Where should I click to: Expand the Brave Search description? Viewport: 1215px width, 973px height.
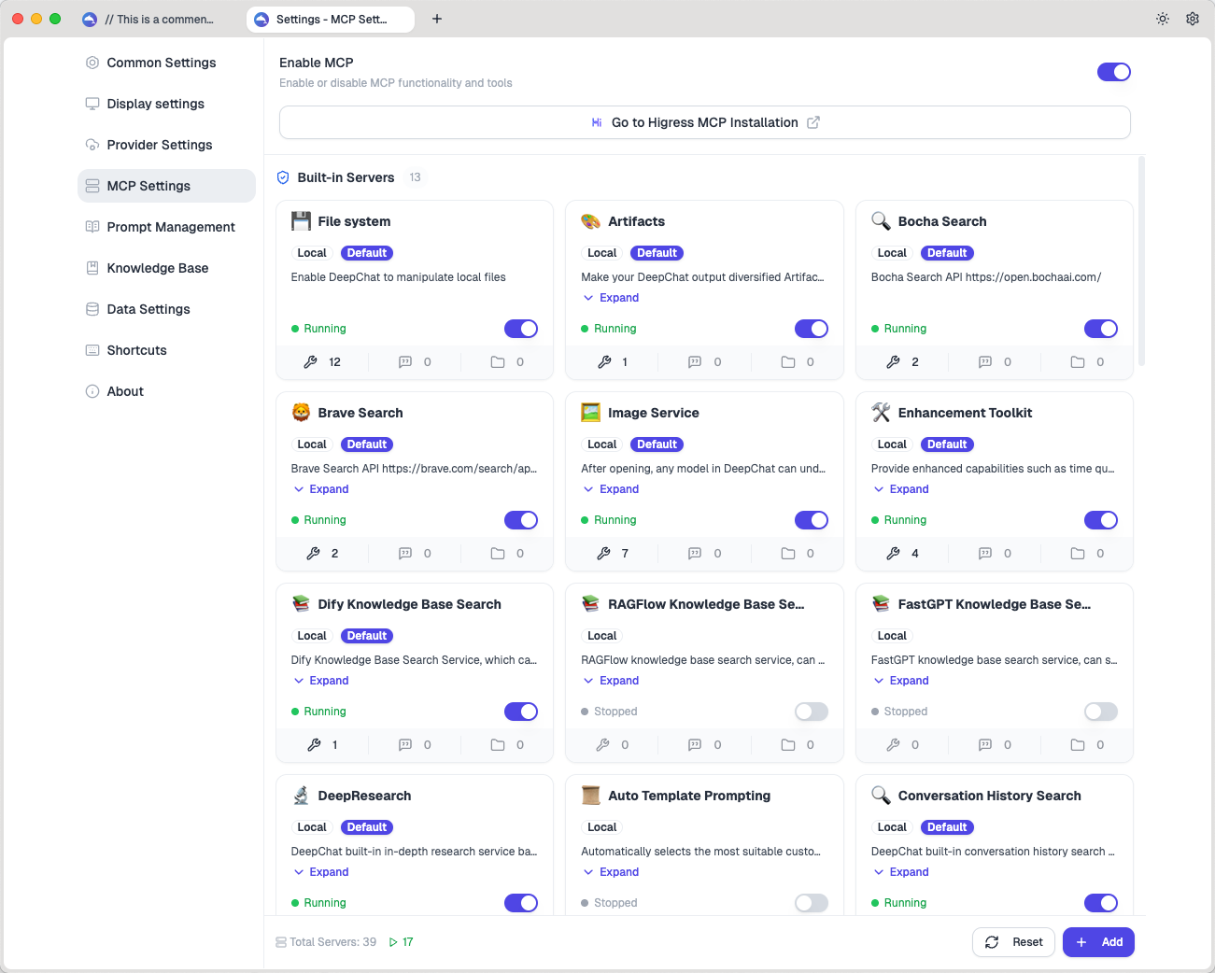321,489
